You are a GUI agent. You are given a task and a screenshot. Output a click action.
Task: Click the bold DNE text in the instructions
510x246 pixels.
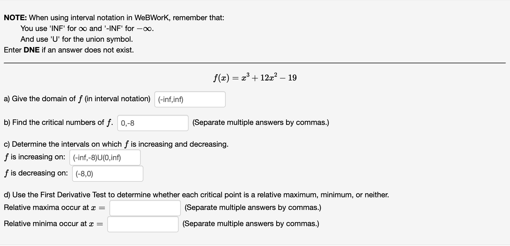click(31, 50)
